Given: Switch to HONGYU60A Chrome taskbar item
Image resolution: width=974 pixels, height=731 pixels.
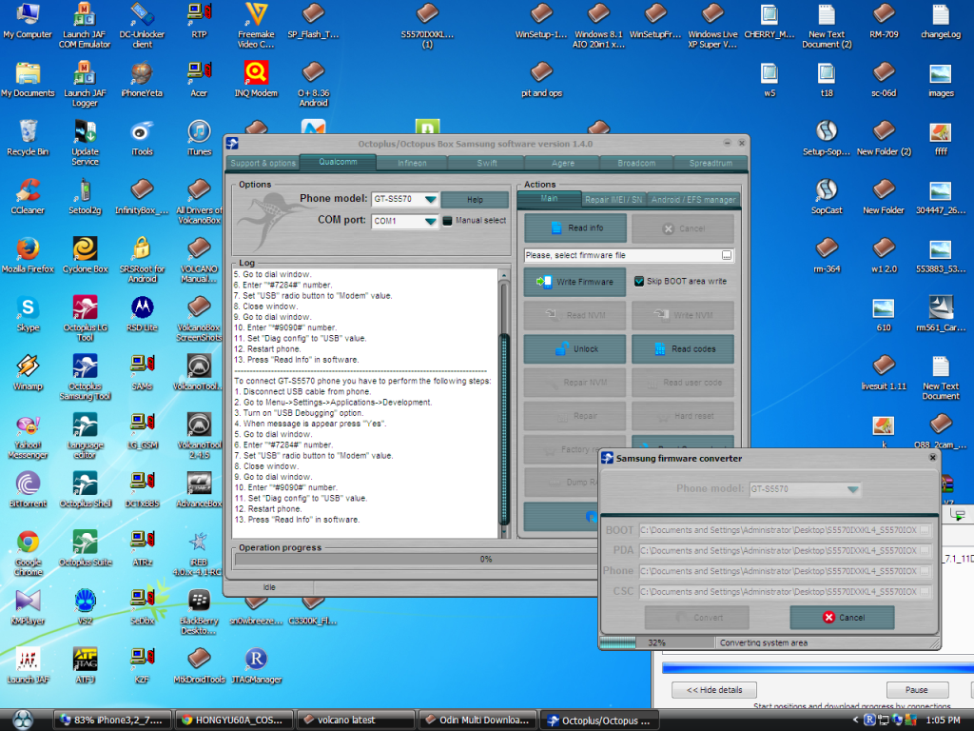Looking at the screenshot, I should (234, 720).
